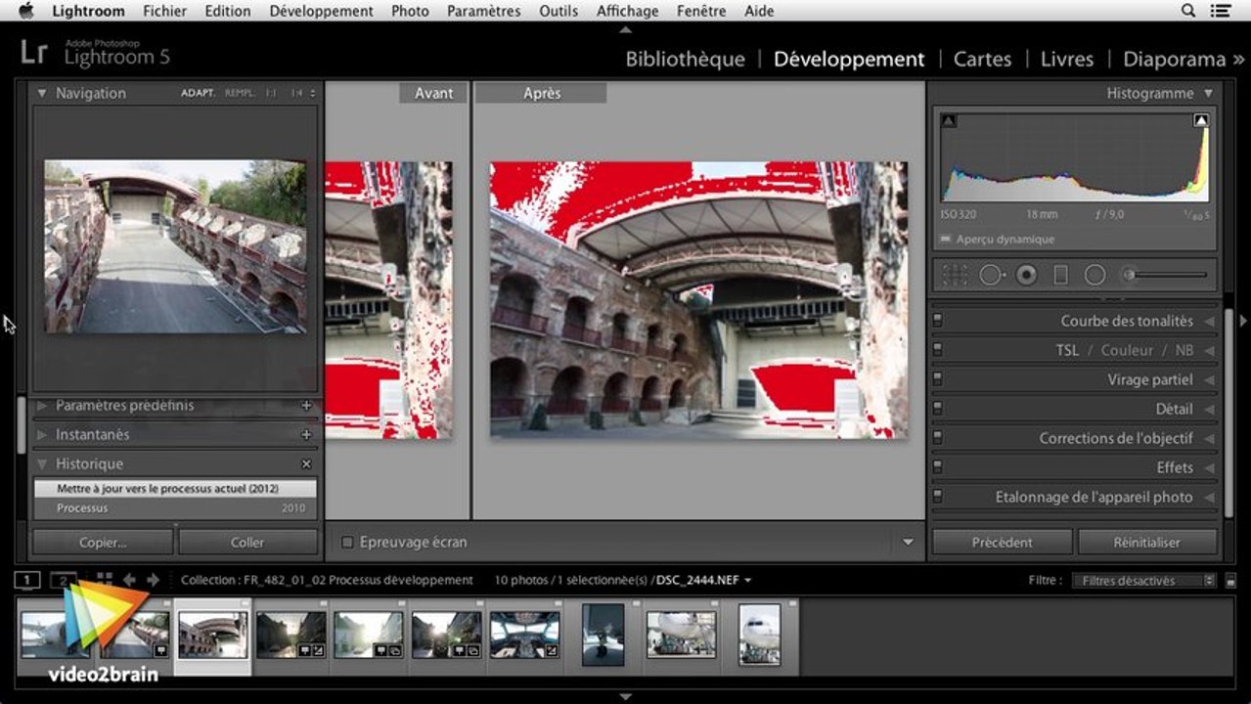Set navigator zoom to ADAPT.

click(198, 94)
